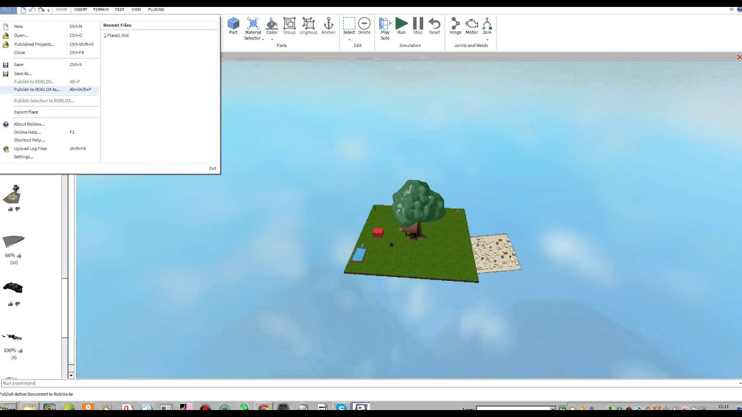Screen dimensions: 742x417
Task: Add a new Part from the toolbar
Action: (233, 26)
